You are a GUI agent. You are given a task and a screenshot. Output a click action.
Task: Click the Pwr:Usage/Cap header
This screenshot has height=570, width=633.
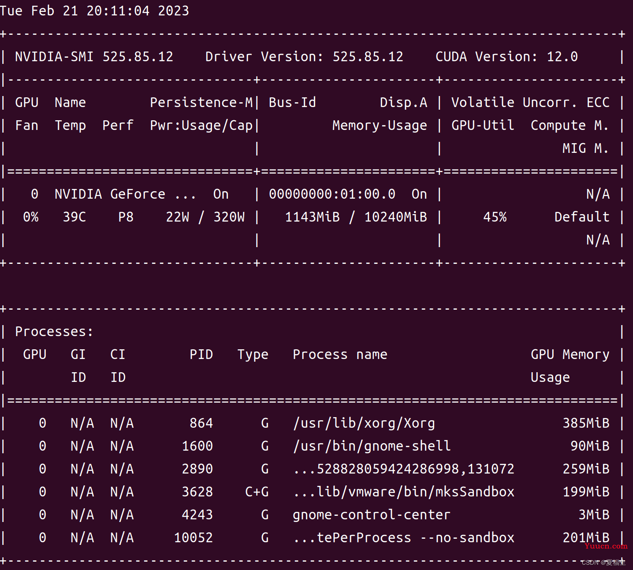(x=201, y=126)
